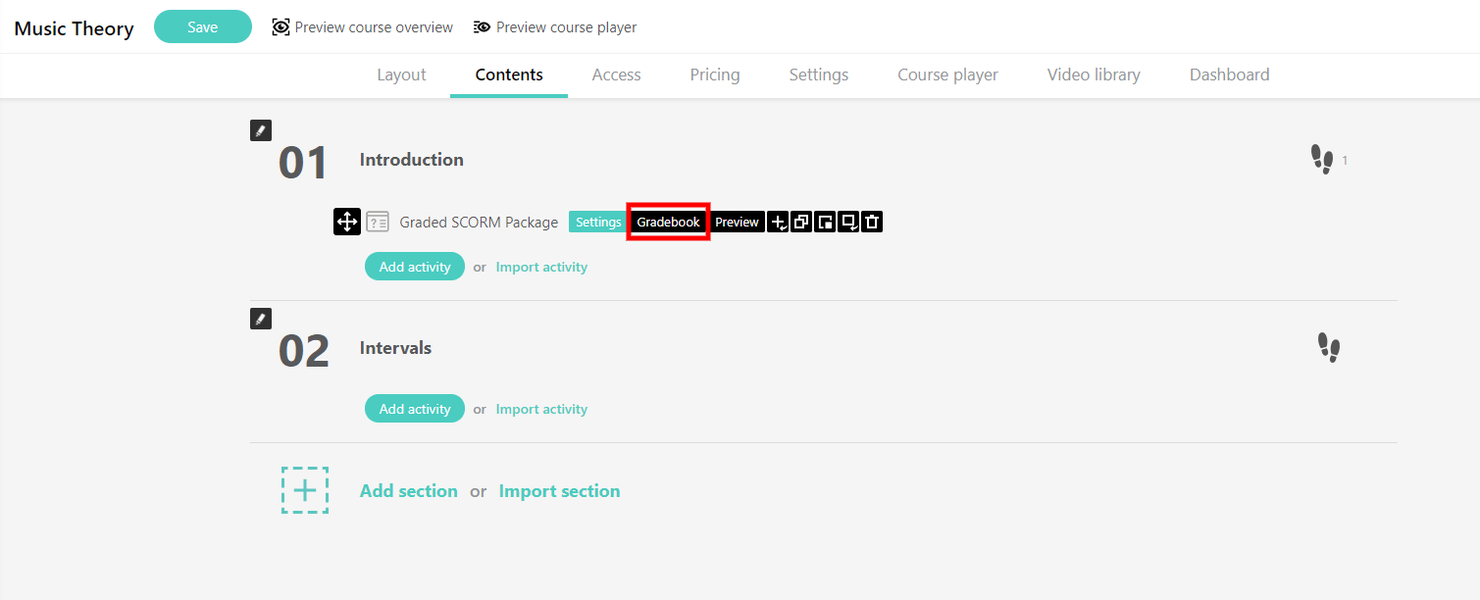Click the step count 1 beside footsteps

pos(1345,161)
